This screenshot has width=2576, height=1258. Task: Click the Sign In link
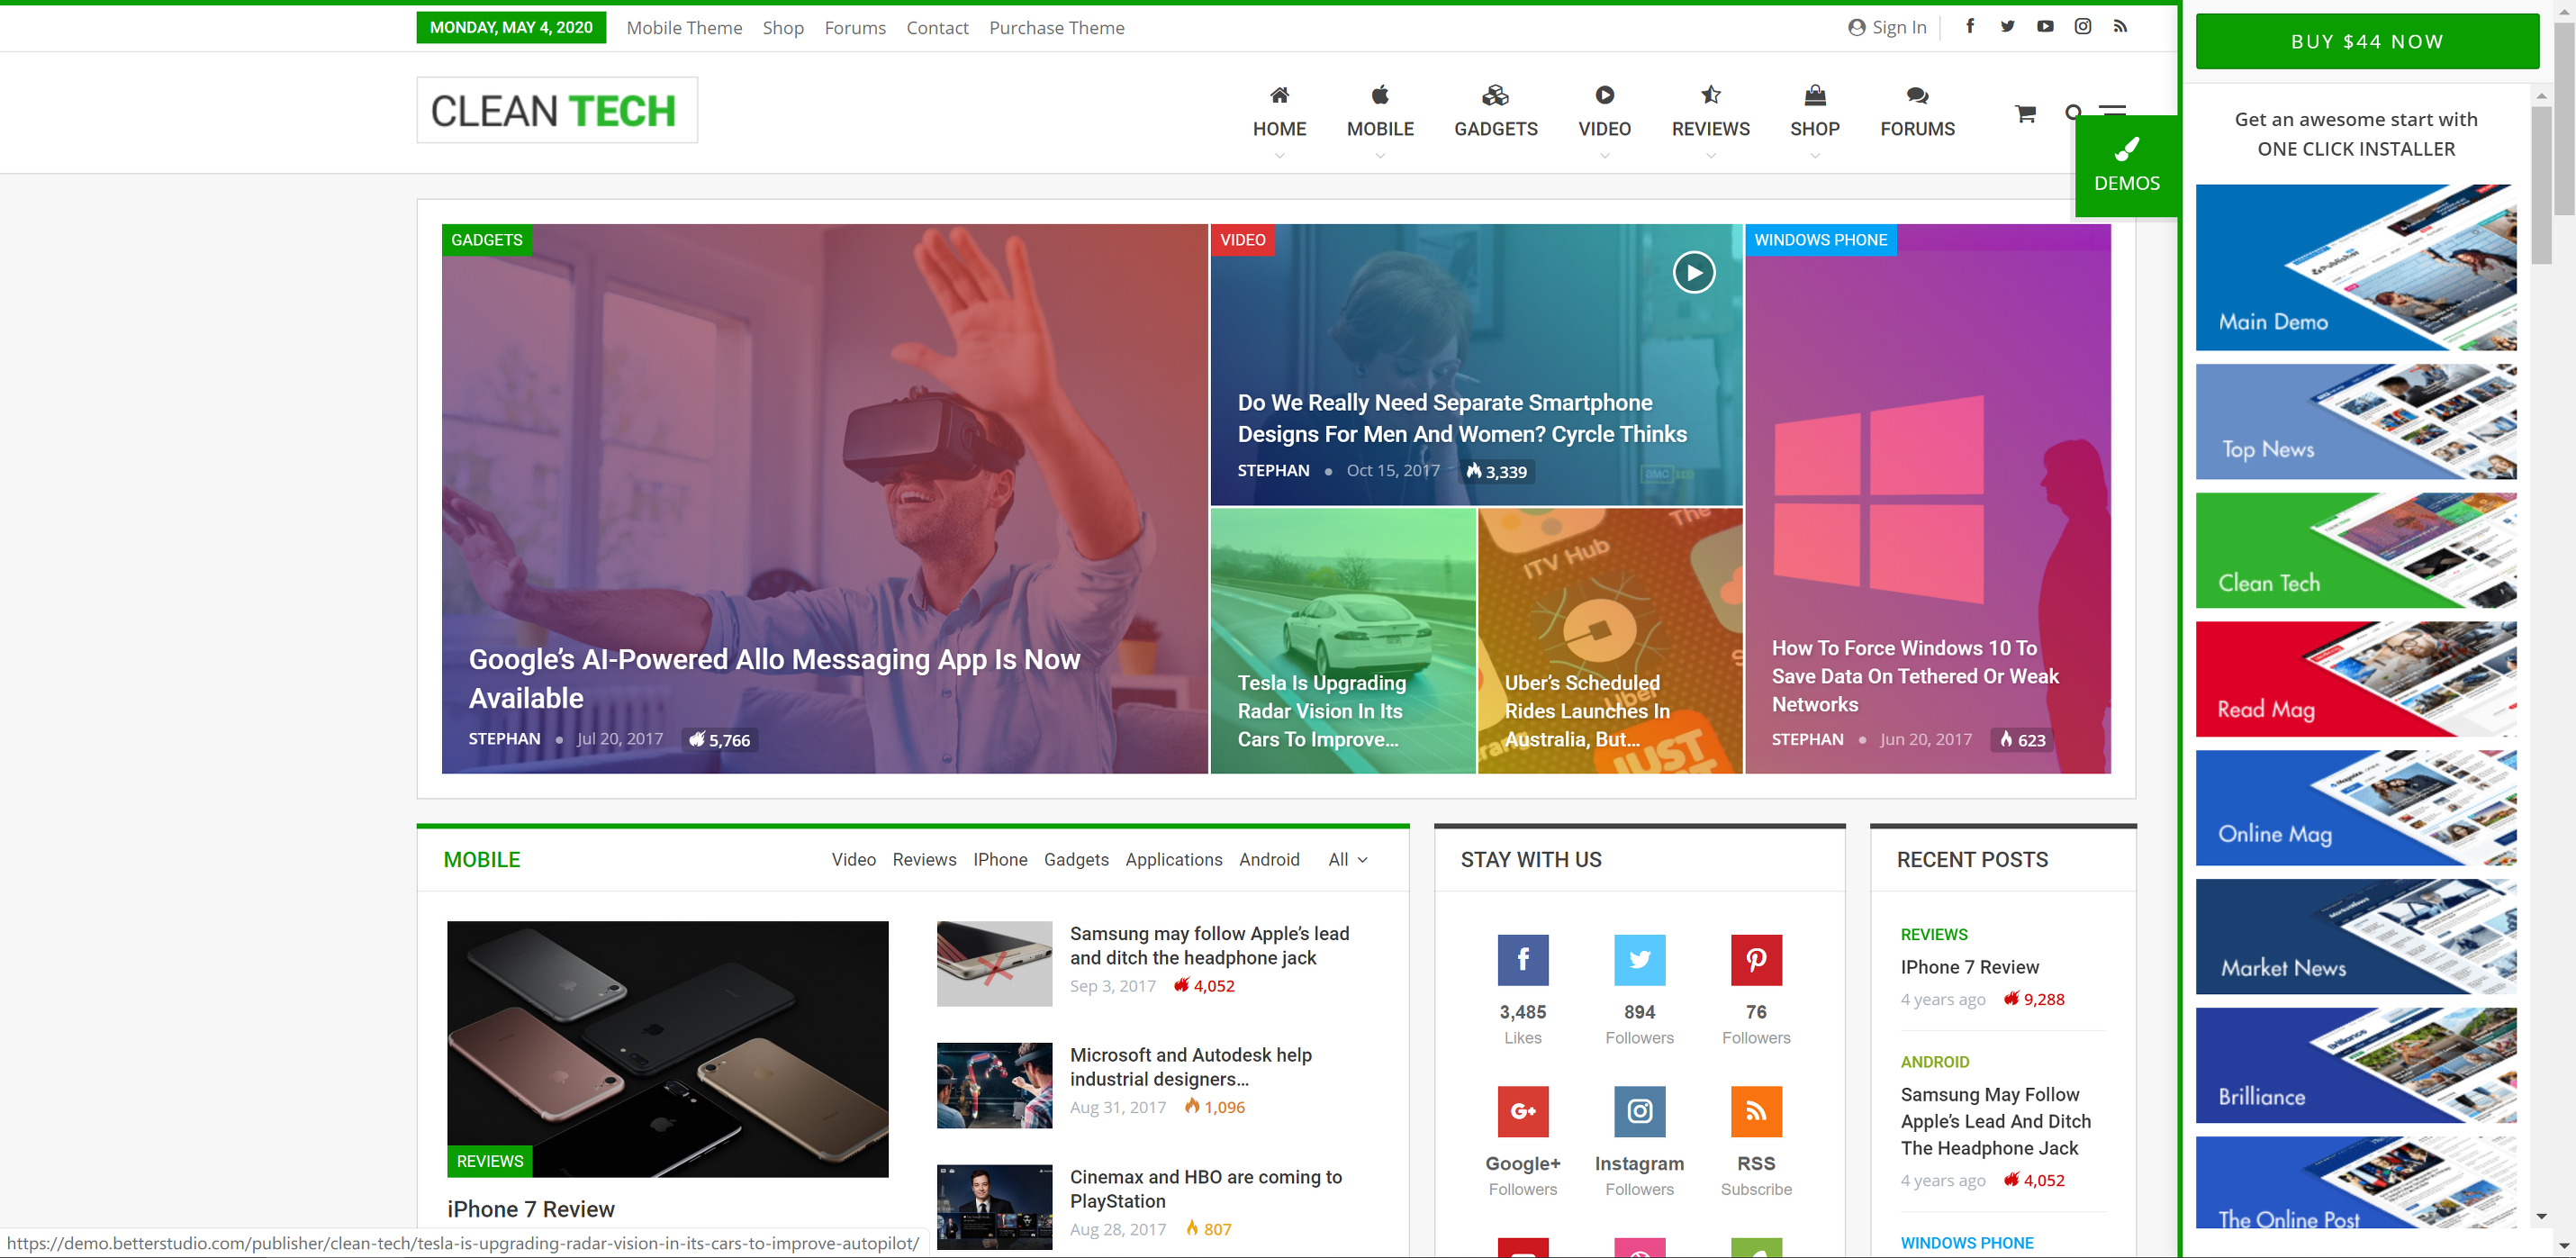(1898, 28)
